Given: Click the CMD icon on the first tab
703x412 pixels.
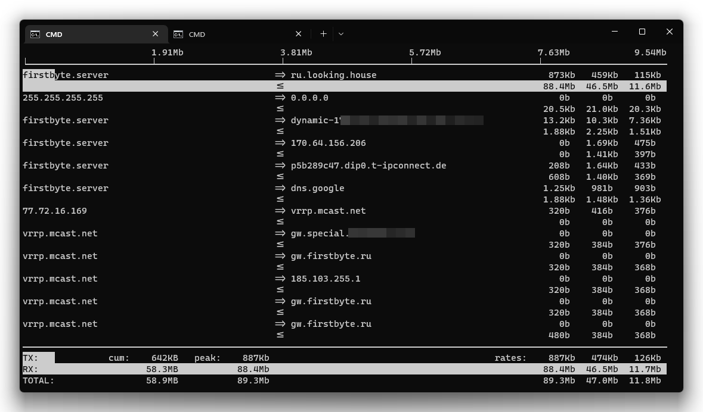Looking at the screenshot, I should (x=36, y=34).
